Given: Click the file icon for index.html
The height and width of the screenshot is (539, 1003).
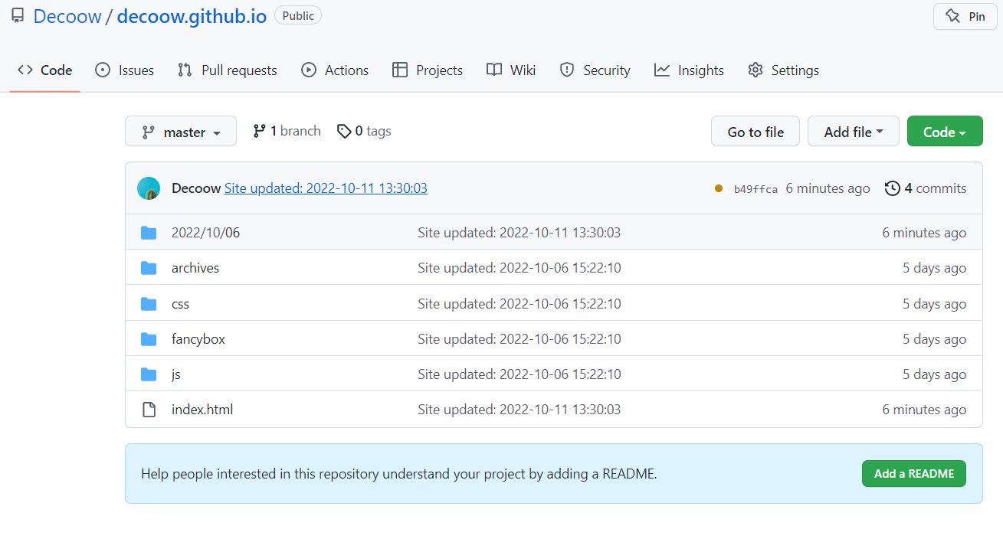Looking at the screenshot, I should tap(149, 410).
